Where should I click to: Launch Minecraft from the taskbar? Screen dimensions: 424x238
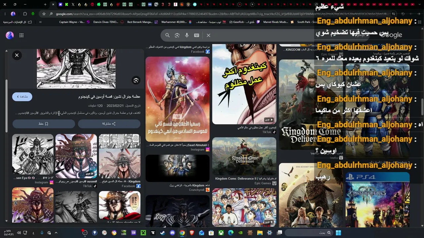(143, 233)
